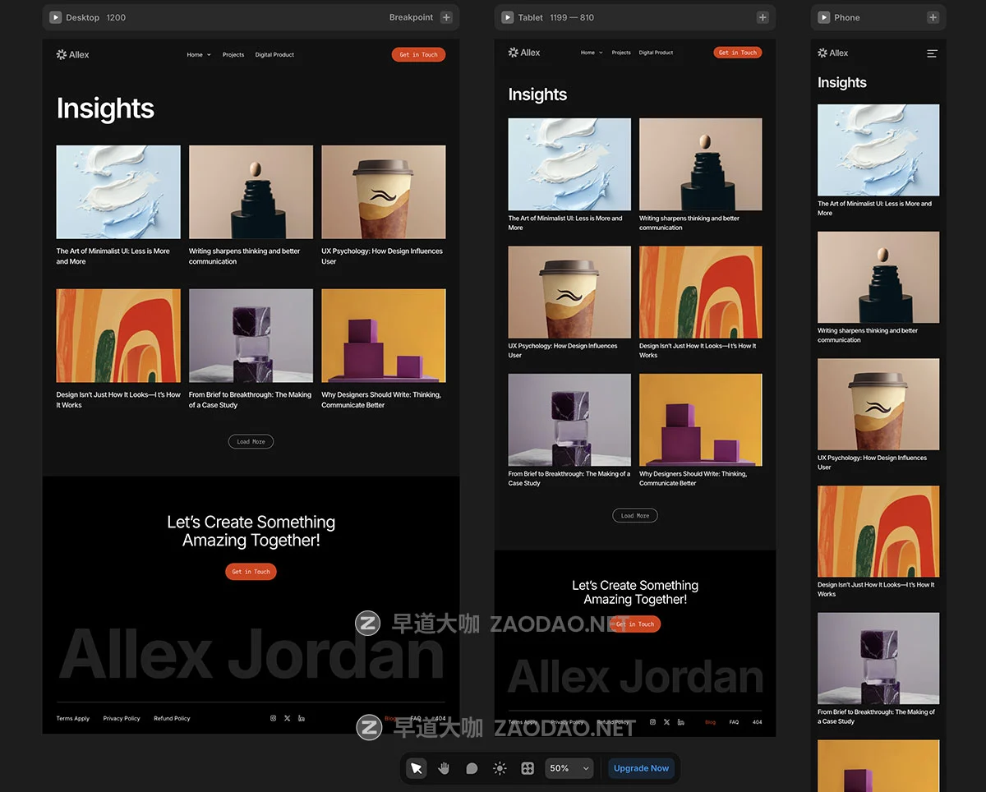Click the Upgrade Now button
Viewport: 986px width, 792px height.
click(641, 768)
